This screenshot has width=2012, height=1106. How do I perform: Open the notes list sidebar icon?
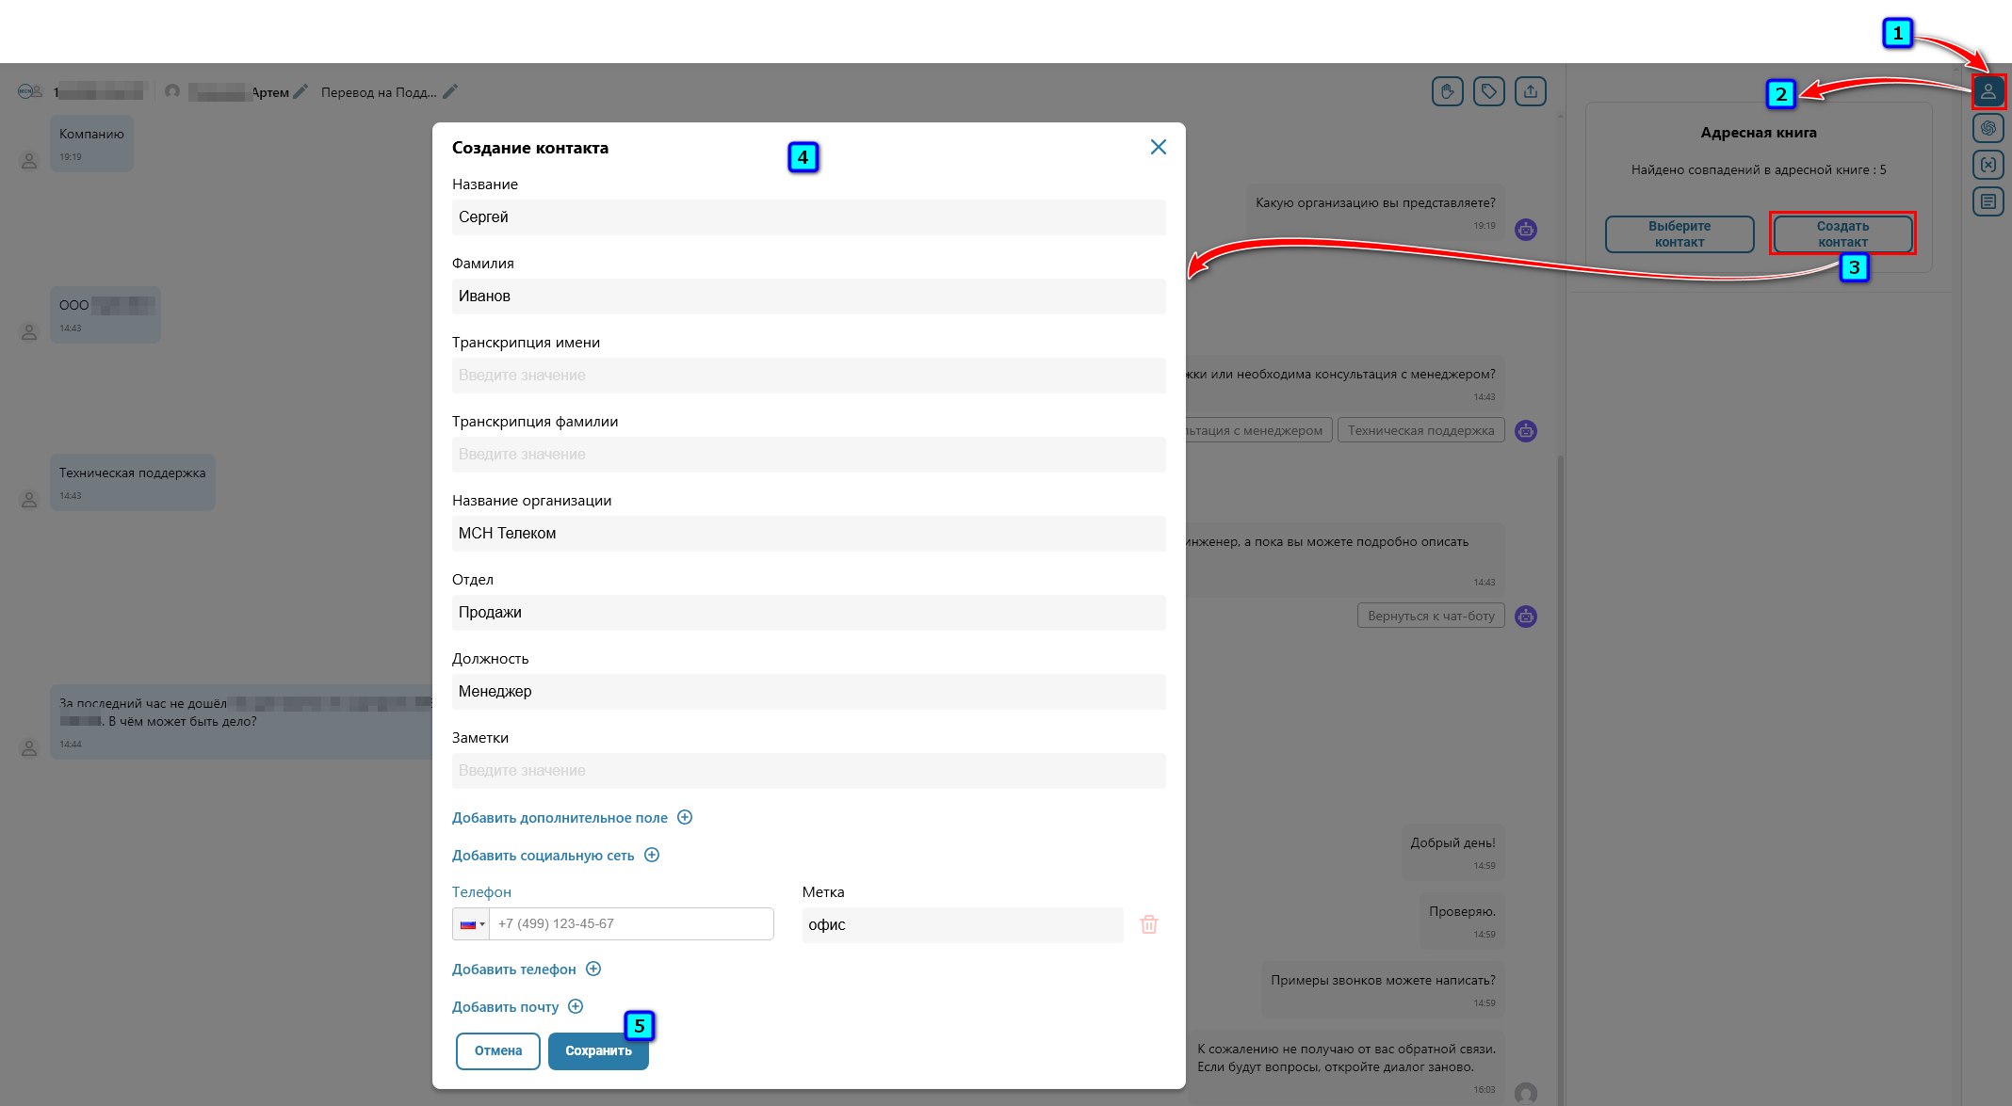click(x=1988, y=201)
